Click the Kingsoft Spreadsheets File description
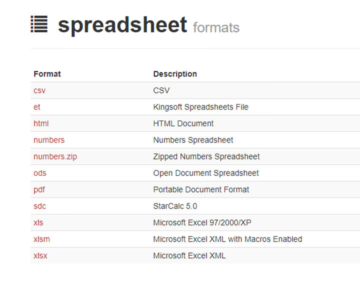This screenshot has height=282, width=360. (x=200, y=107)
